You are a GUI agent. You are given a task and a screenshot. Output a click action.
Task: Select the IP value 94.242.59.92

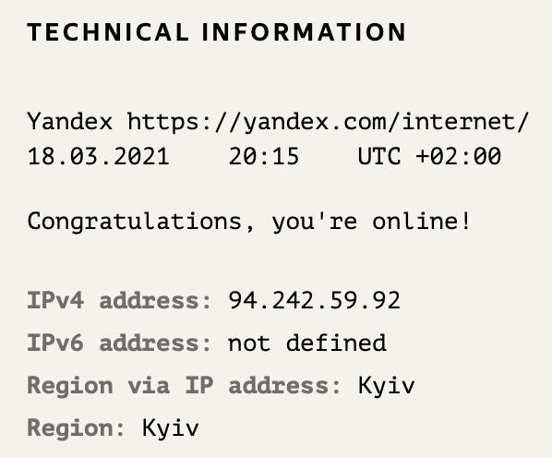coord(315,300)
